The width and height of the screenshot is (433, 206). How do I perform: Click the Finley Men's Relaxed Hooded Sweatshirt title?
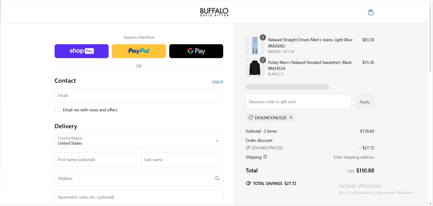pos(311,65)
